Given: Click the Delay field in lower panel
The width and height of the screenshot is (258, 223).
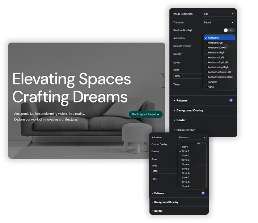Looking at the screenshot, I should tap(165, 171).
